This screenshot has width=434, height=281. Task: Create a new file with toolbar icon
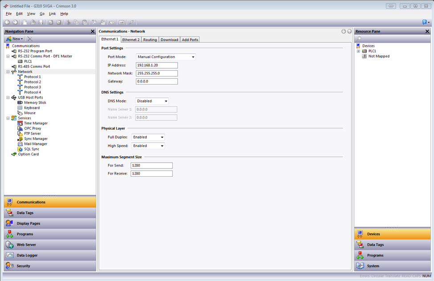[25, 22]
